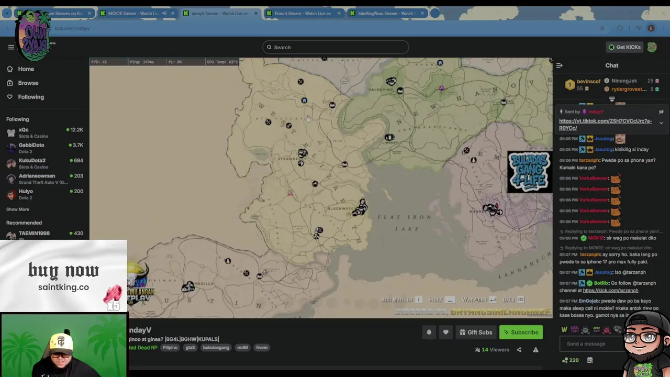
Task: Report the stream with the warning triangle icon
Action: [x=535, y=350]
